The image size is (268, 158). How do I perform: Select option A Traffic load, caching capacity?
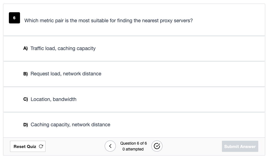[134, 49]
